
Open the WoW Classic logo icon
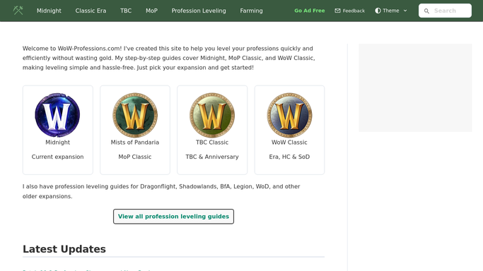pos(289,115)
